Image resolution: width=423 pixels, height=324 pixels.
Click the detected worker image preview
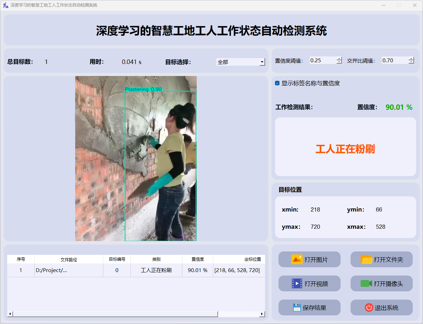(136, 158)
